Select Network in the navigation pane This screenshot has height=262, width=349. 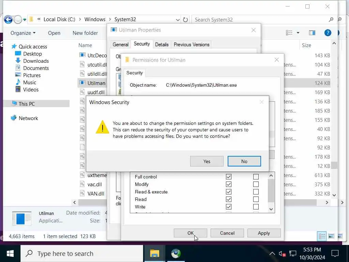coord(28,118)
